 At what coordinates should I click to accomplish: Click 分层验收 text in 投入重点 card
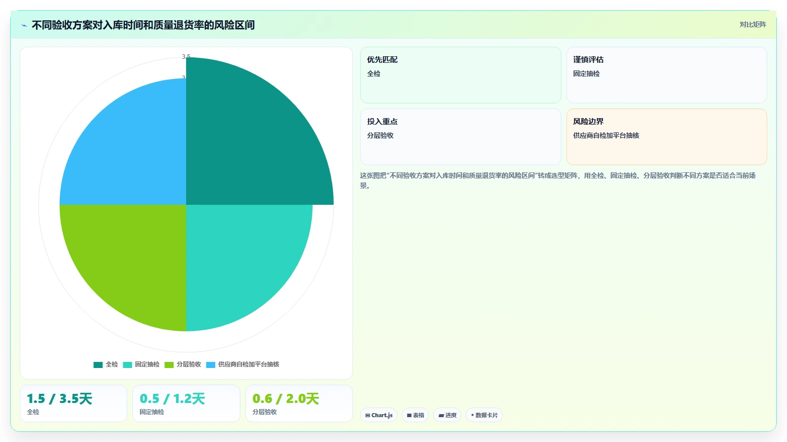pyautogui.click(x=380, y=135)
